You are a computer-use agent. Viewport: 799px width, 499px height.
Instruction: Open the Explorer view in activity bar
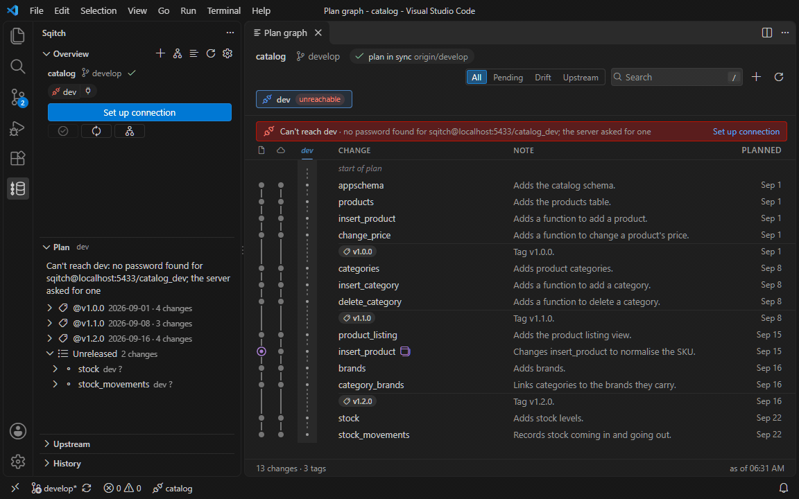pos(18,35)
